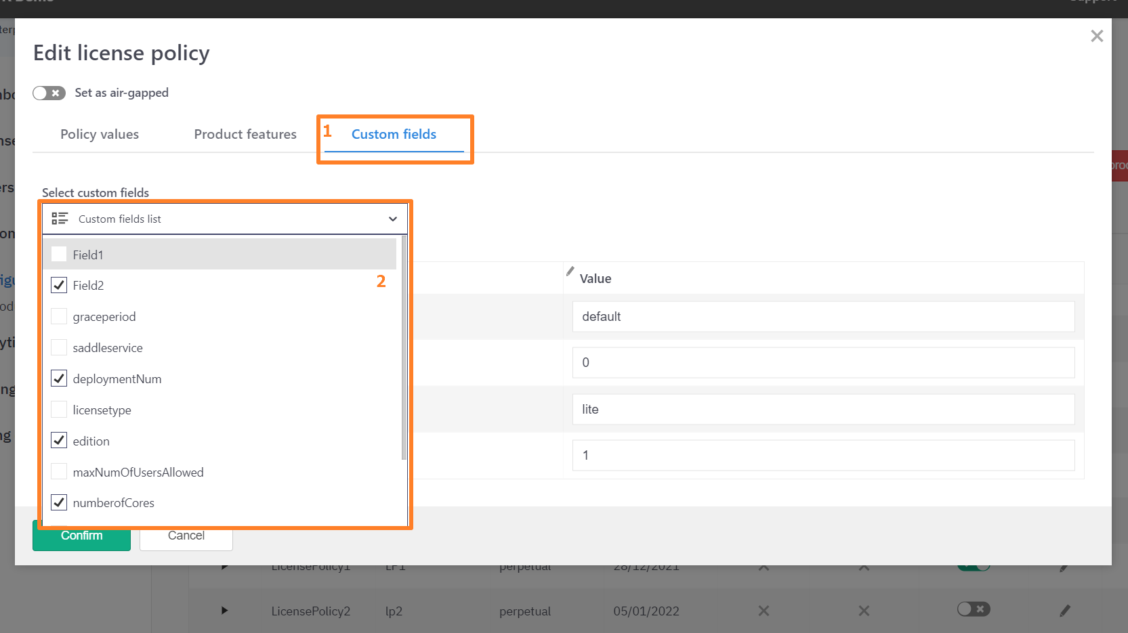Viewport: 1128px width, 633px height.
Task: Focus the value field containing "lite"
Action: 823,410
